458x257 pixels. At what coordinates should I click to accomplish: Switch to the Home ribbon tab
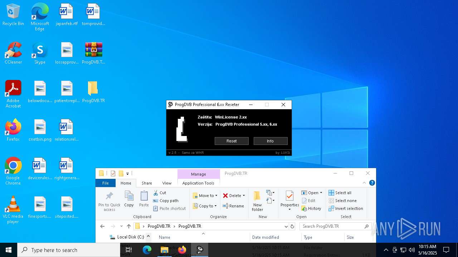(x=126, y=183)
